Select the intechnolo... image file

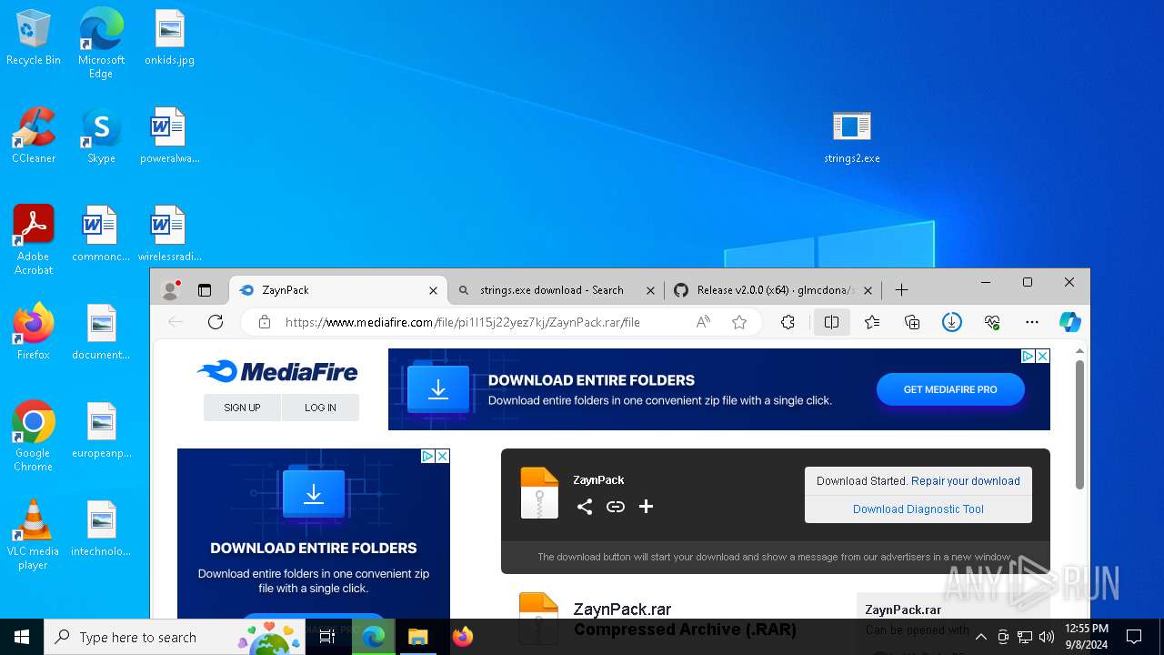coord(101,529)
